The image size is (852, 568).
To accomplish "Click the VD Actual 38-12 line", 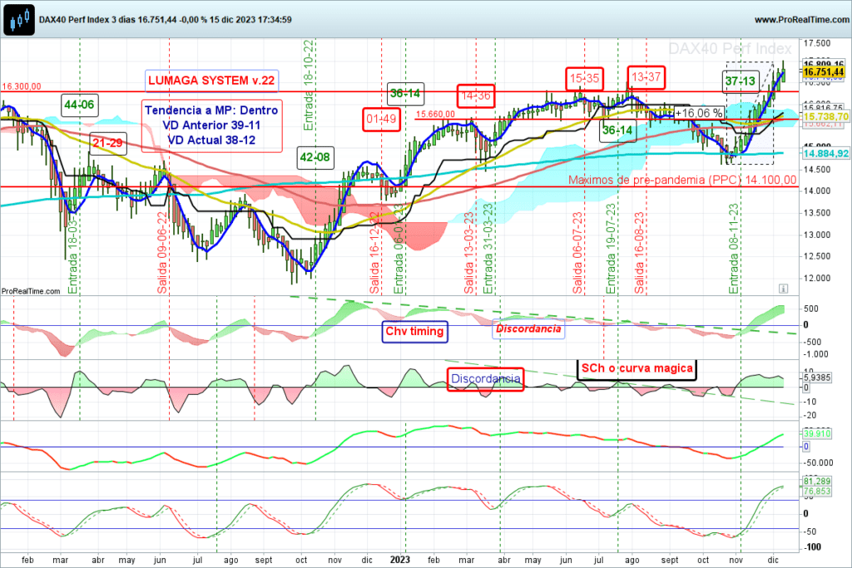I will point(211,140).
